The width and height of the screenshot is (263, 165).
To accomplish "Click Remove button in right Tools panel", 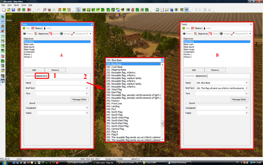I will pyautogui.click(x=215, y=70).
